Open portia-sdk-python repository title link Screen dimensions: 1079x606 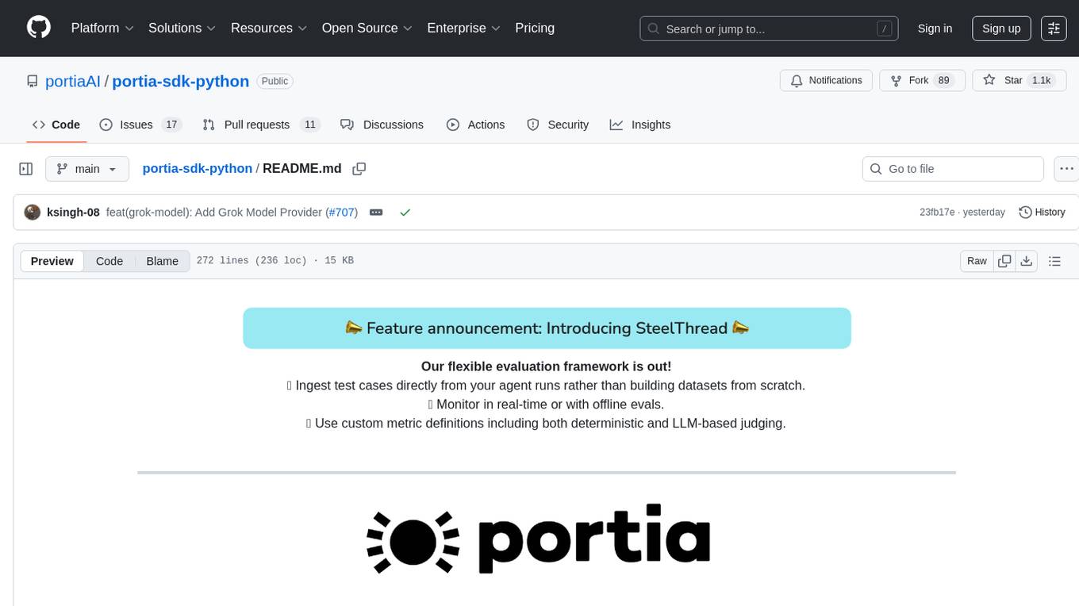point(181,81)
